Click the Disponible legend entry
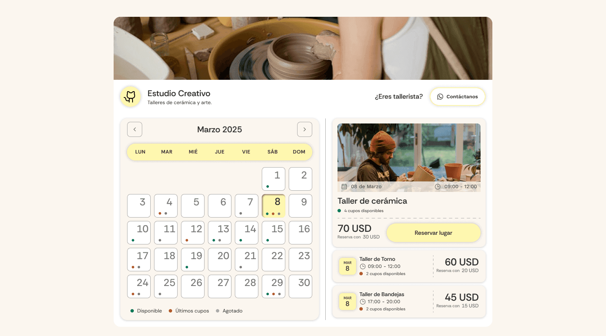Screen dimensions: 606x336 click(146, 311)
